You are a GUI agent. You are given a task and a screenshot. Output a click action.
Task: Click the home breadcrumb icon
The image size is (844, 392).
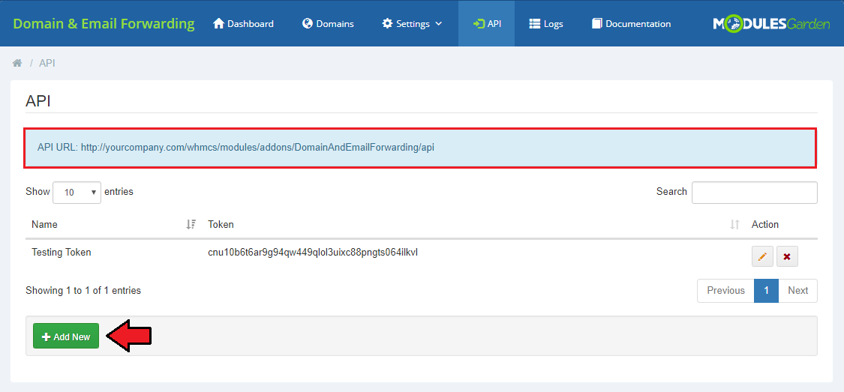[17, 64]
